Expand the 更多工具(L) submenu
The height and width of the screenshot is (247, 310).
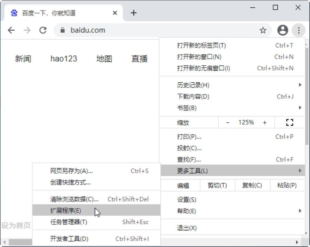point(232,171)
